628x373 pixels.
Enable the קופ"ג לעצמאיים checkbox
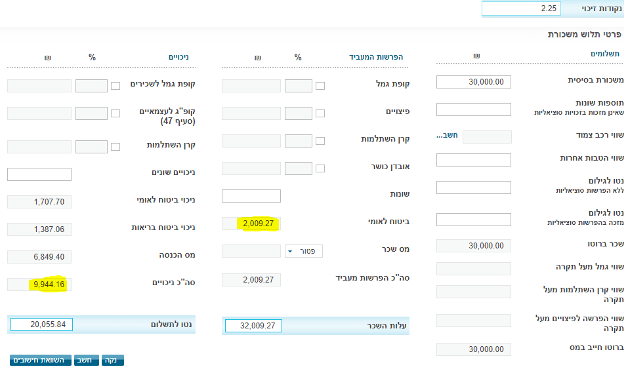115,113
